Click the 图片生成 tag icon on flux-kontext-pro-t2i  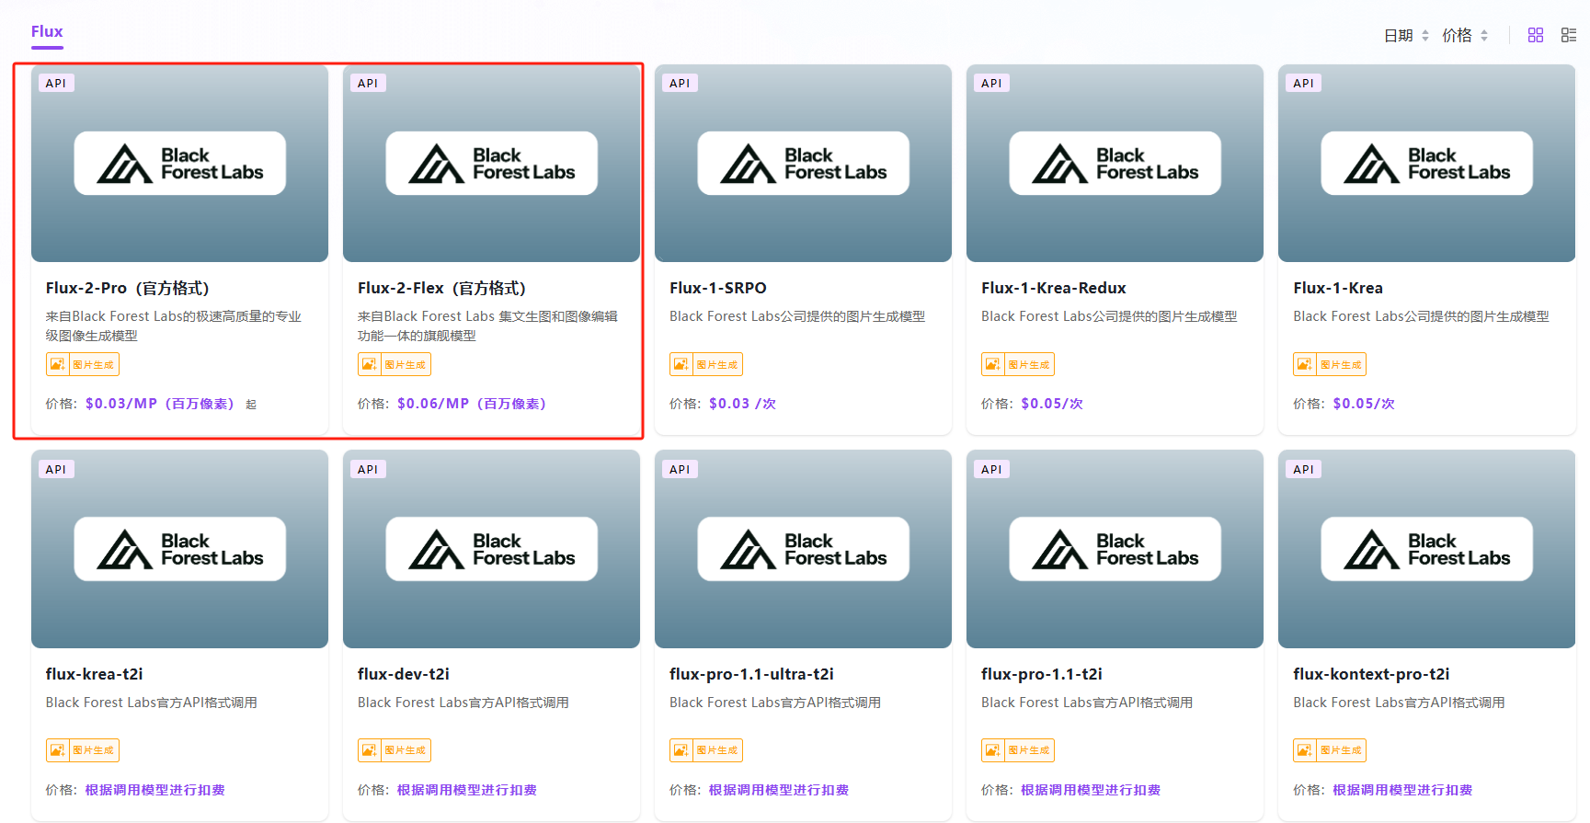1305,750
